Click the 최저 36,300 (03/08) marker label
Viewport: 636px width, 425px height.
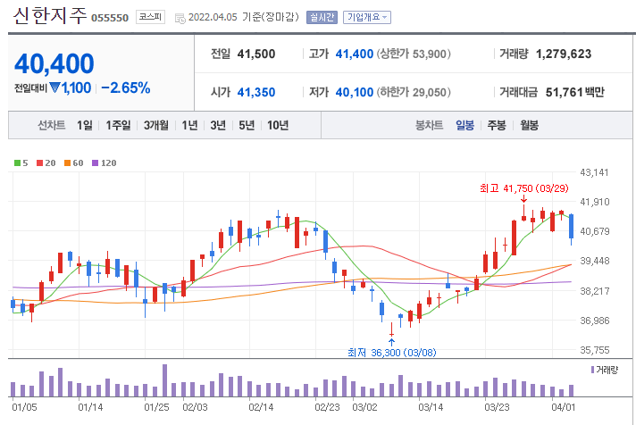[x=392, y=353]
